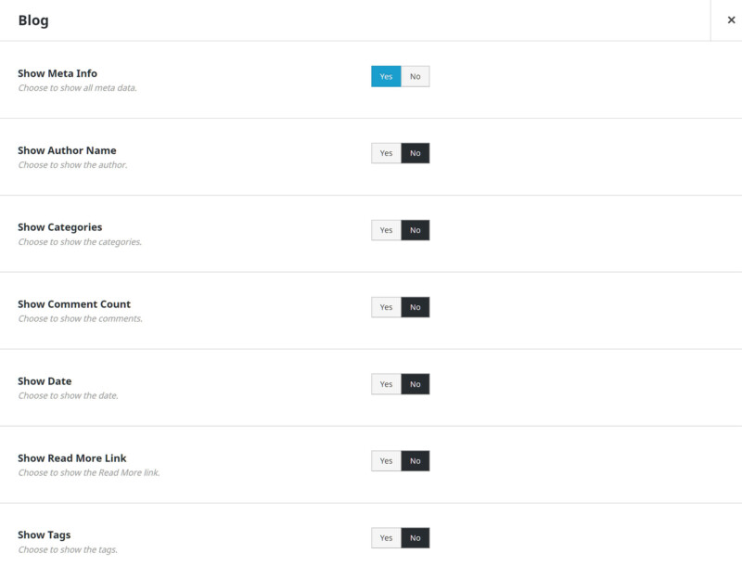Close the Blog settings panel
Viewport: 742px width, 579px height.
[731, 20]
